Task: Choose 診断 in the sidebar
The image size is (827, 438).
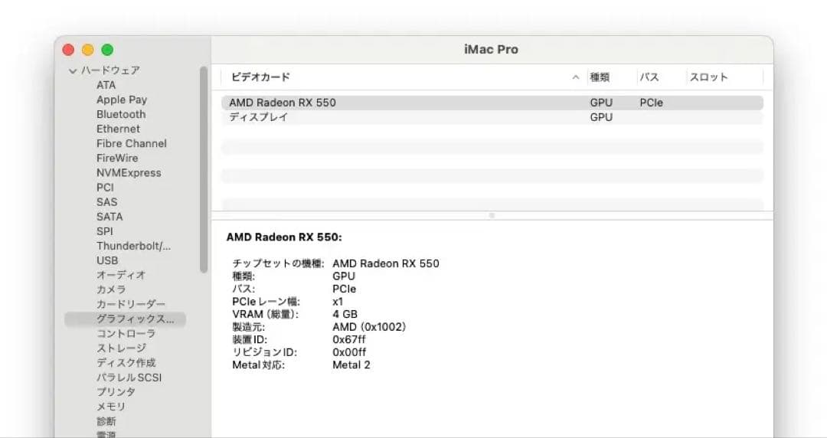Action: pyautogui.click(x=106, y=421)
